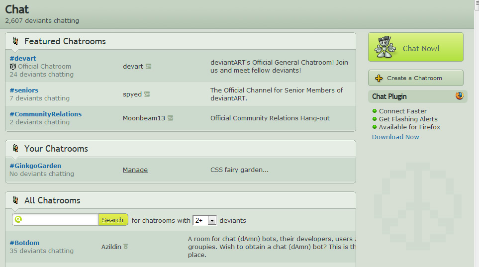Open the #Botdom chatroom
Viewport: 479px width, 267px height.
click(24, 243)
